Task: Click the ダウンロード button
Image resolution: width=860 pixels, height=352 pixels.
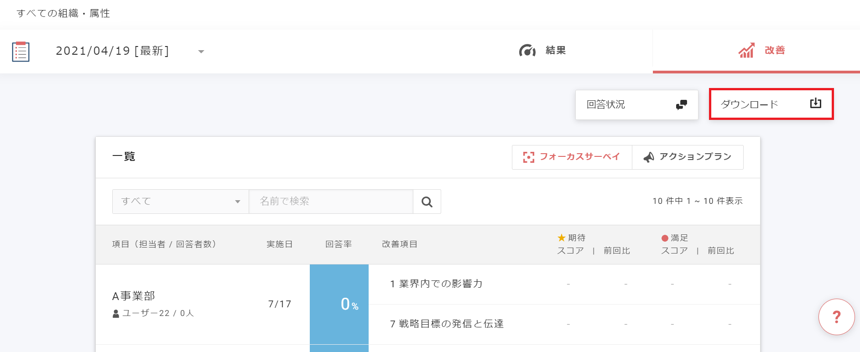Action: [771, 104]
